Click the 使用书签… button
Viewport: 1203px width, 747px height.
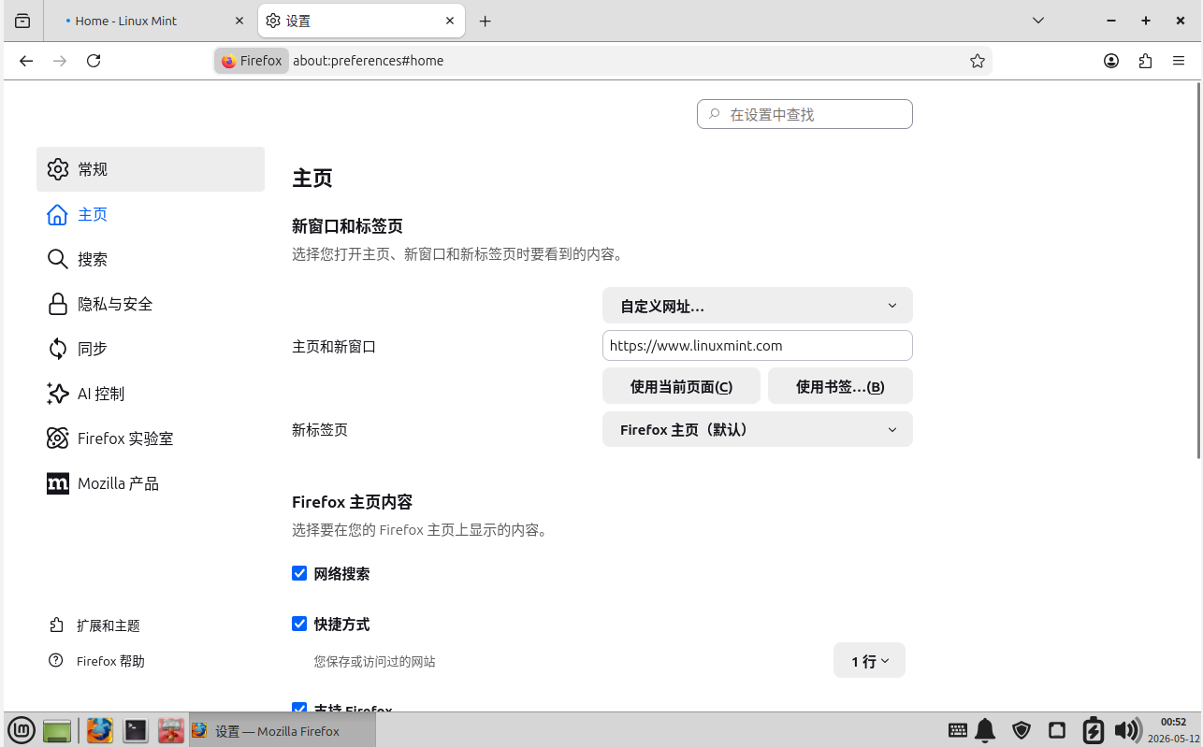pos(840,386)
